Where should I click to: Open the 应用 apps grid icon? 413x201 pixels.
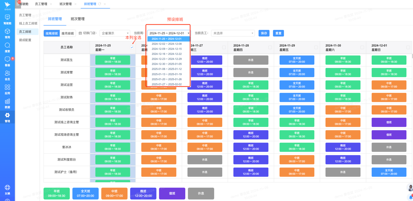(x=7, y=88)
